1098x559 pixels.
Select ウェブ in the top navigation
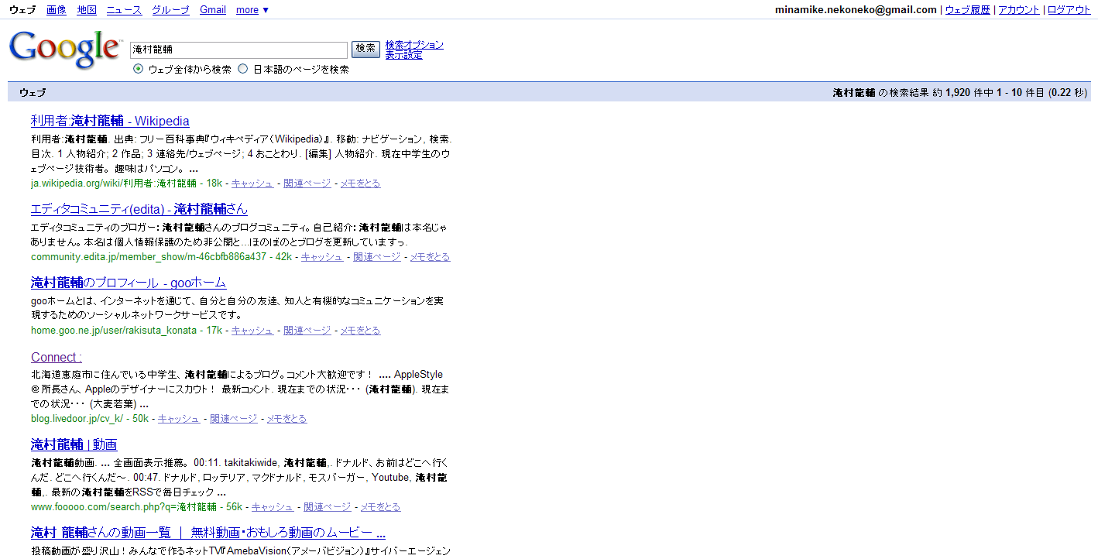tap(22, 10)
